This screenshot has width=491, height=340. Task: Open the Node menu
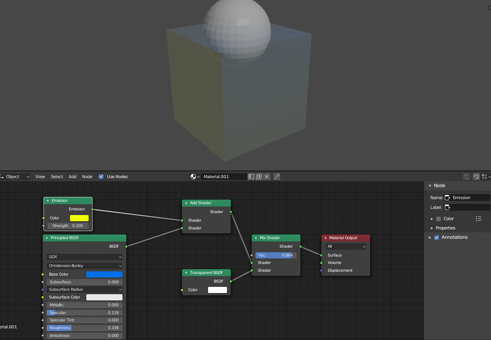87,176
